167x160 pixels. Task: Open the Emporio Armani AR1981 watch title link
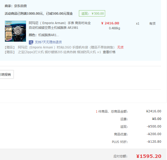coord(60,25)
